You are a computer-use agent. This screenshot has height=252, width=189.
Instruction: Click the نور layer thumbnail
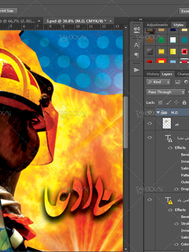[167, 123]
